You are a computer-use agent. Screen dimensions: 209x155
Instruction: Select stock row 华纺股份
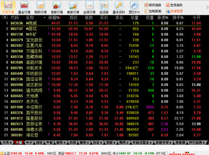(102, 73)
